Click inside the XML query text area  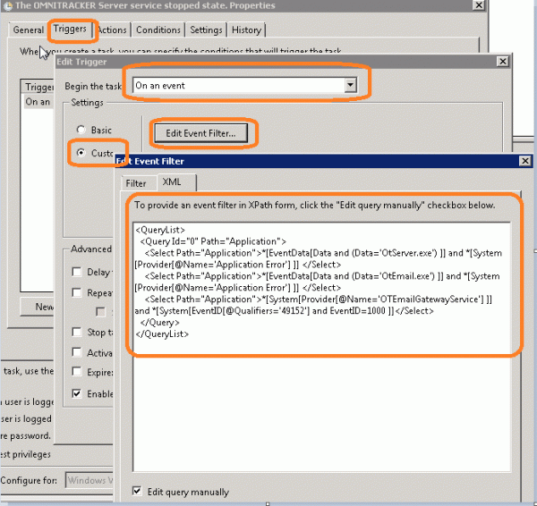[x=321, y=347]
